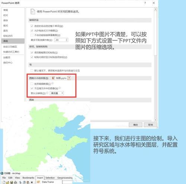Click the Data Frame folder icon in Insert menu
Viewport: 186px width, 184px height.
click(x=38, y=182)
